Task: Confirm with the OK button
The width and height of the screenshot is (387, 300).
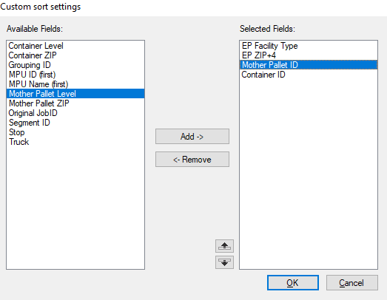Action: [x=293, y=283]
